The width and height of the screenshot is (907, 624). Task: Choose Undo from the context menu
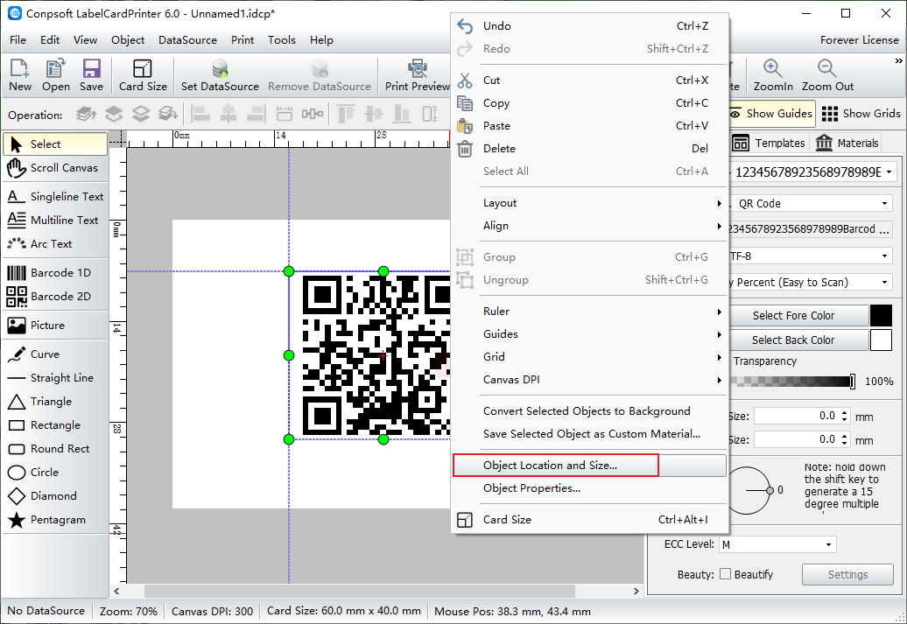589,26
